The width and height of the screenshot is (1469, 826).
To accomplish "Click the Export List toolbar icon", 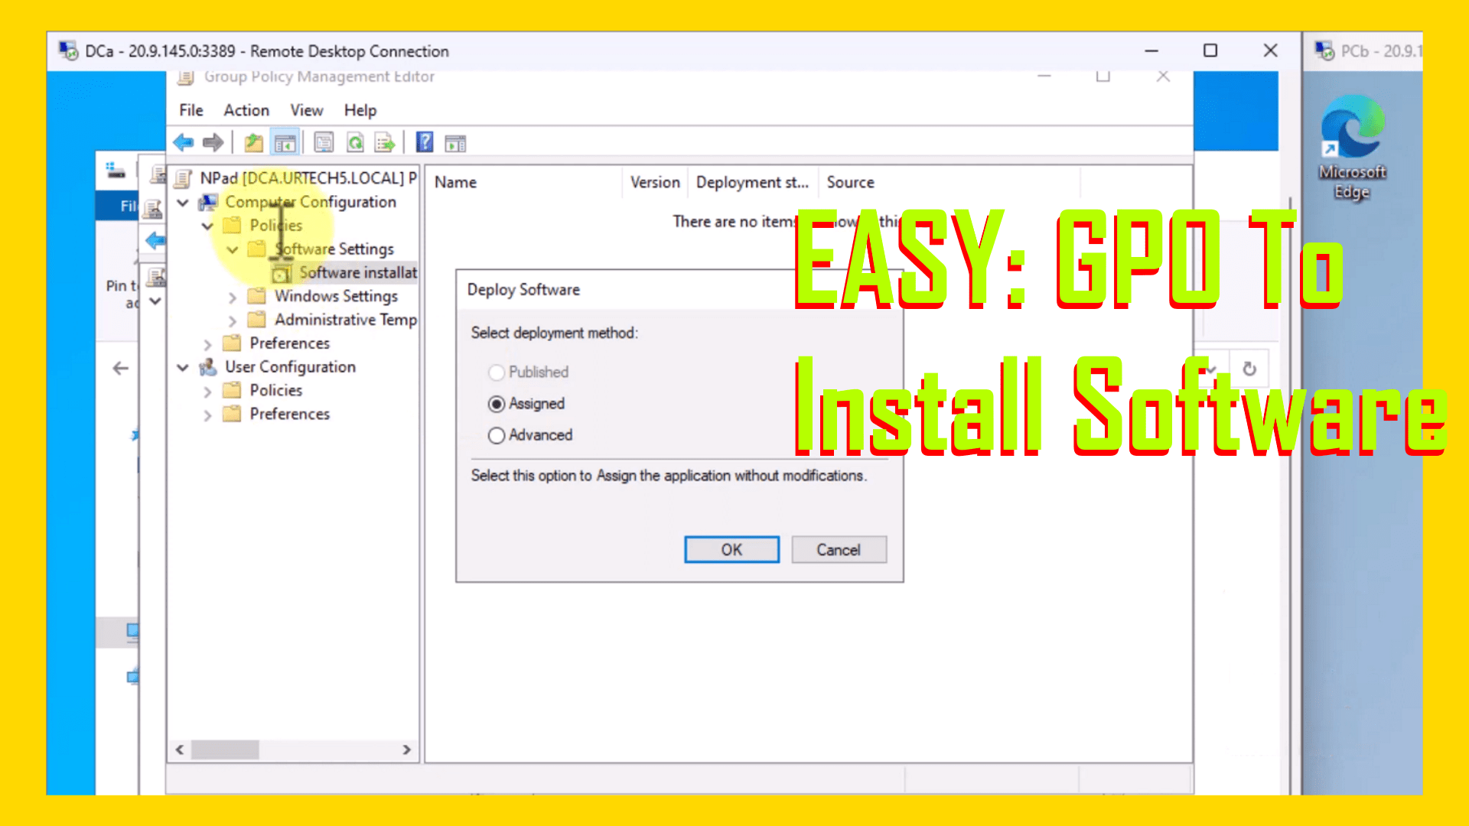I will click(x=385, y=143).
